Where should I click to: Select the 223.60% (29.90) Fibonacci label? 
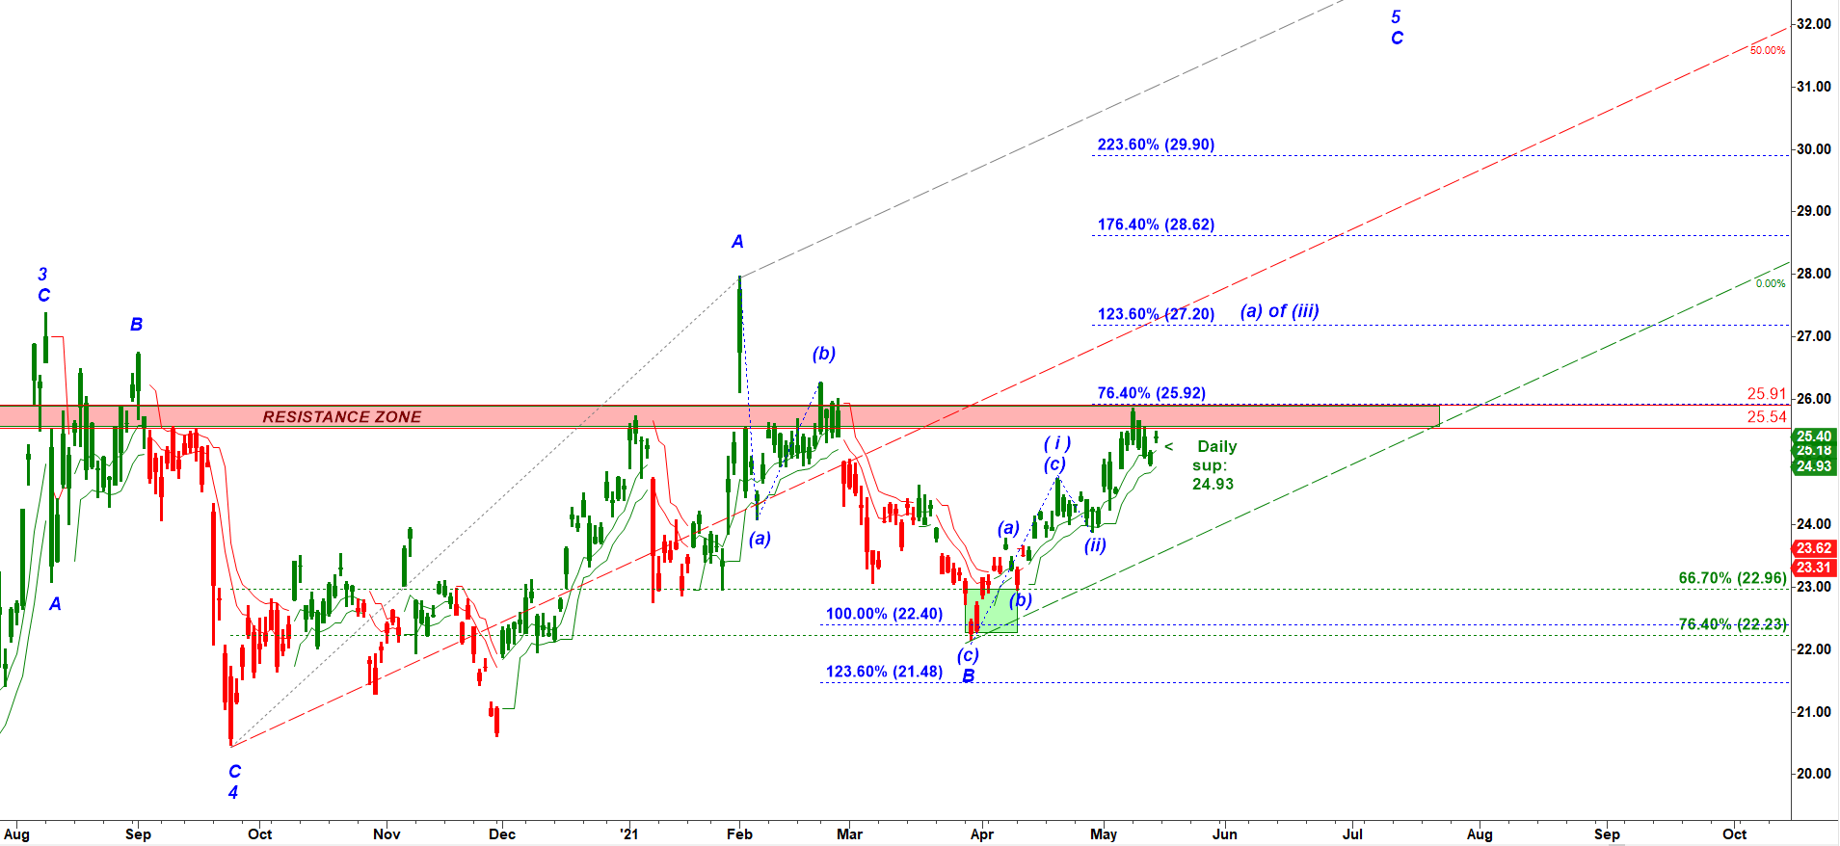click(1156, 145)
